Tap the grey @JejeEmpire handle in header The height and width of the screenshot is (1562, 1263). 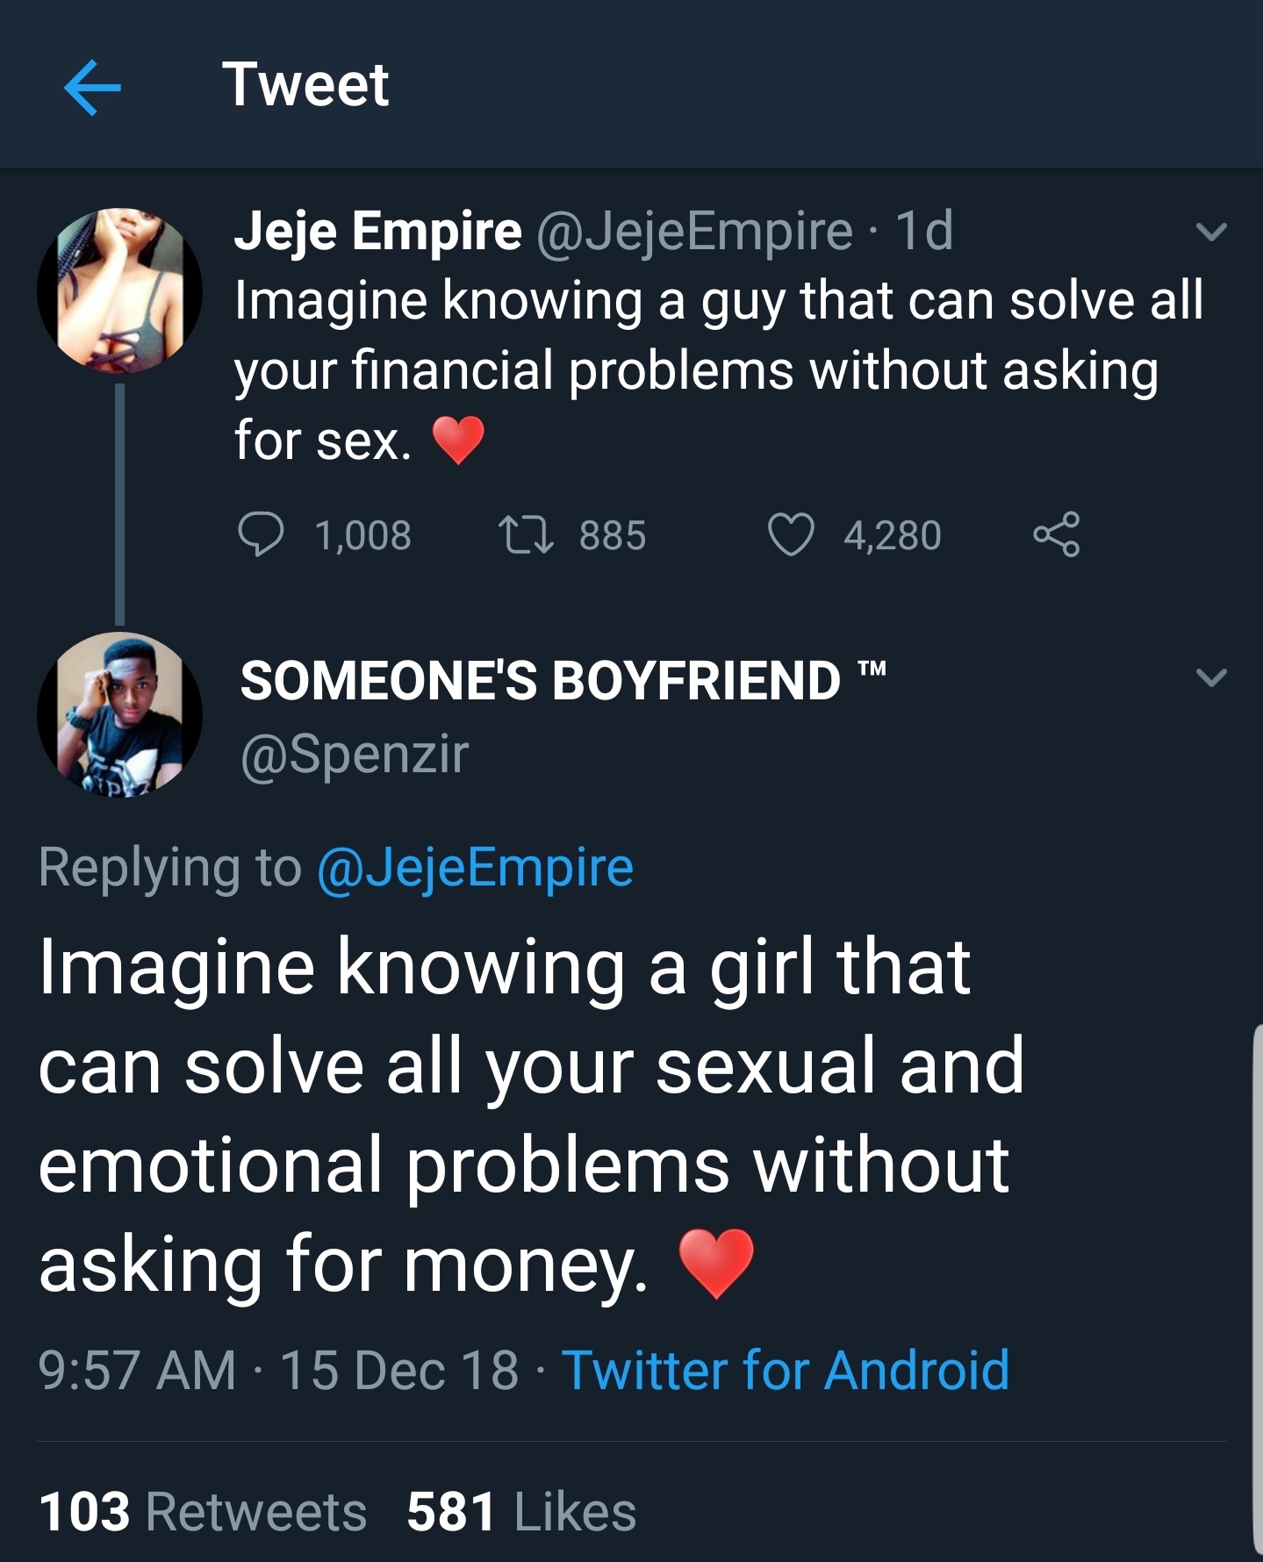point(693,231)
